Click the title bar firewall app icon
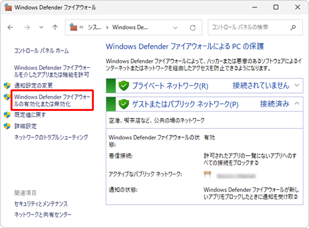 click(x=8, y=7)
